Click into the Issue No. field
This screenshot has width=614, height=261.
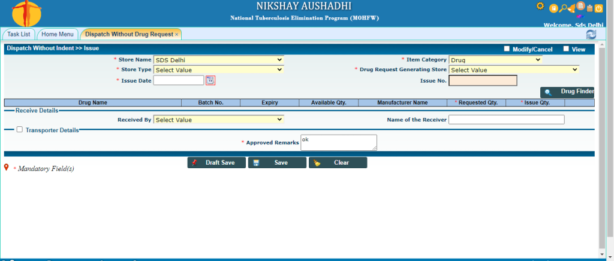tap(483, 80)
